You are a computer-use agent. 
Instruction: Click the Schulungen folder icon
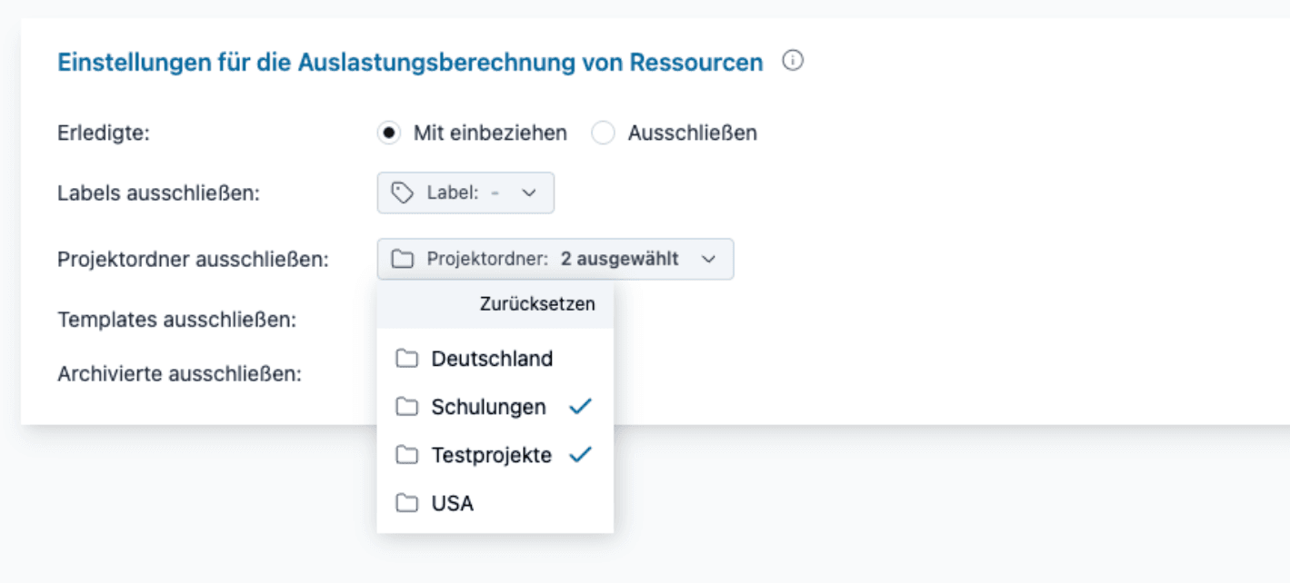[x=406, y=408]
